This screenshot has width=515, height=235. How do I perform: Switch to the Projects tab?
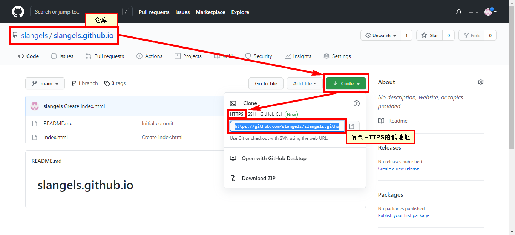tap(188, 56)
